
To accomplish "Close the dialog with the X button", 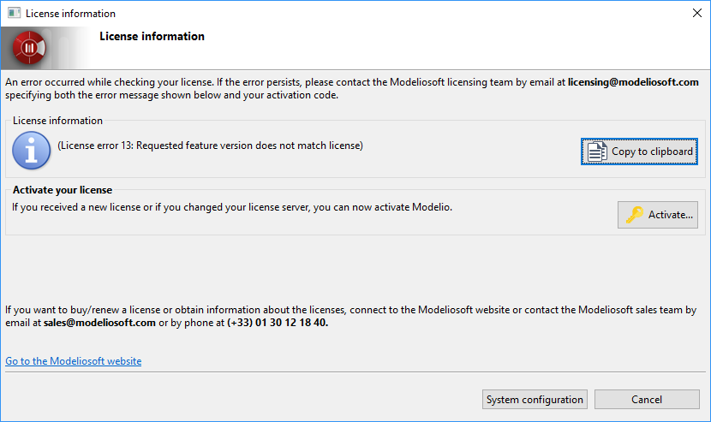I will [x=697, y=13].
